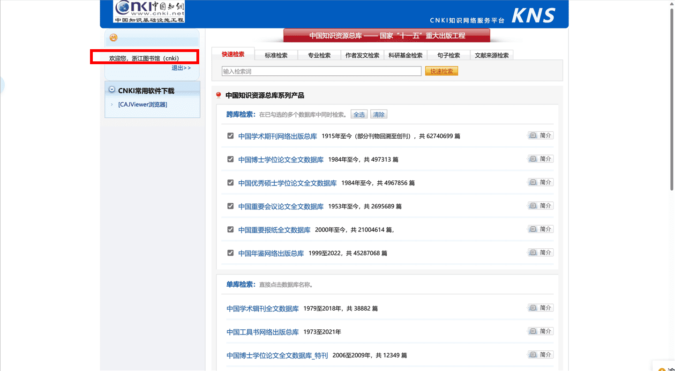
Task: Uncheck 中国重要会议论文全文数据库 checkbox
Action: click(230, 206)
